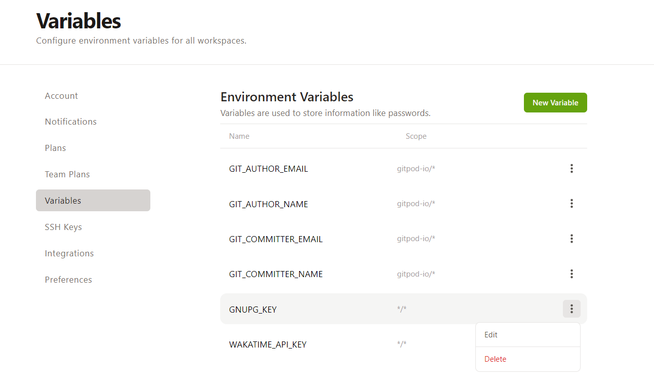
Task: Select Edit from the context menu
Action: pos(490,334)
